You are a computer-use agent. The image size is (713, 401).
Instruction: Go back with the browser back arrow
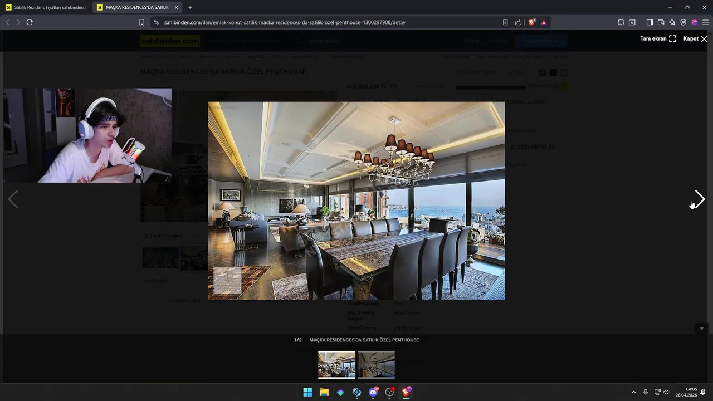7,22
